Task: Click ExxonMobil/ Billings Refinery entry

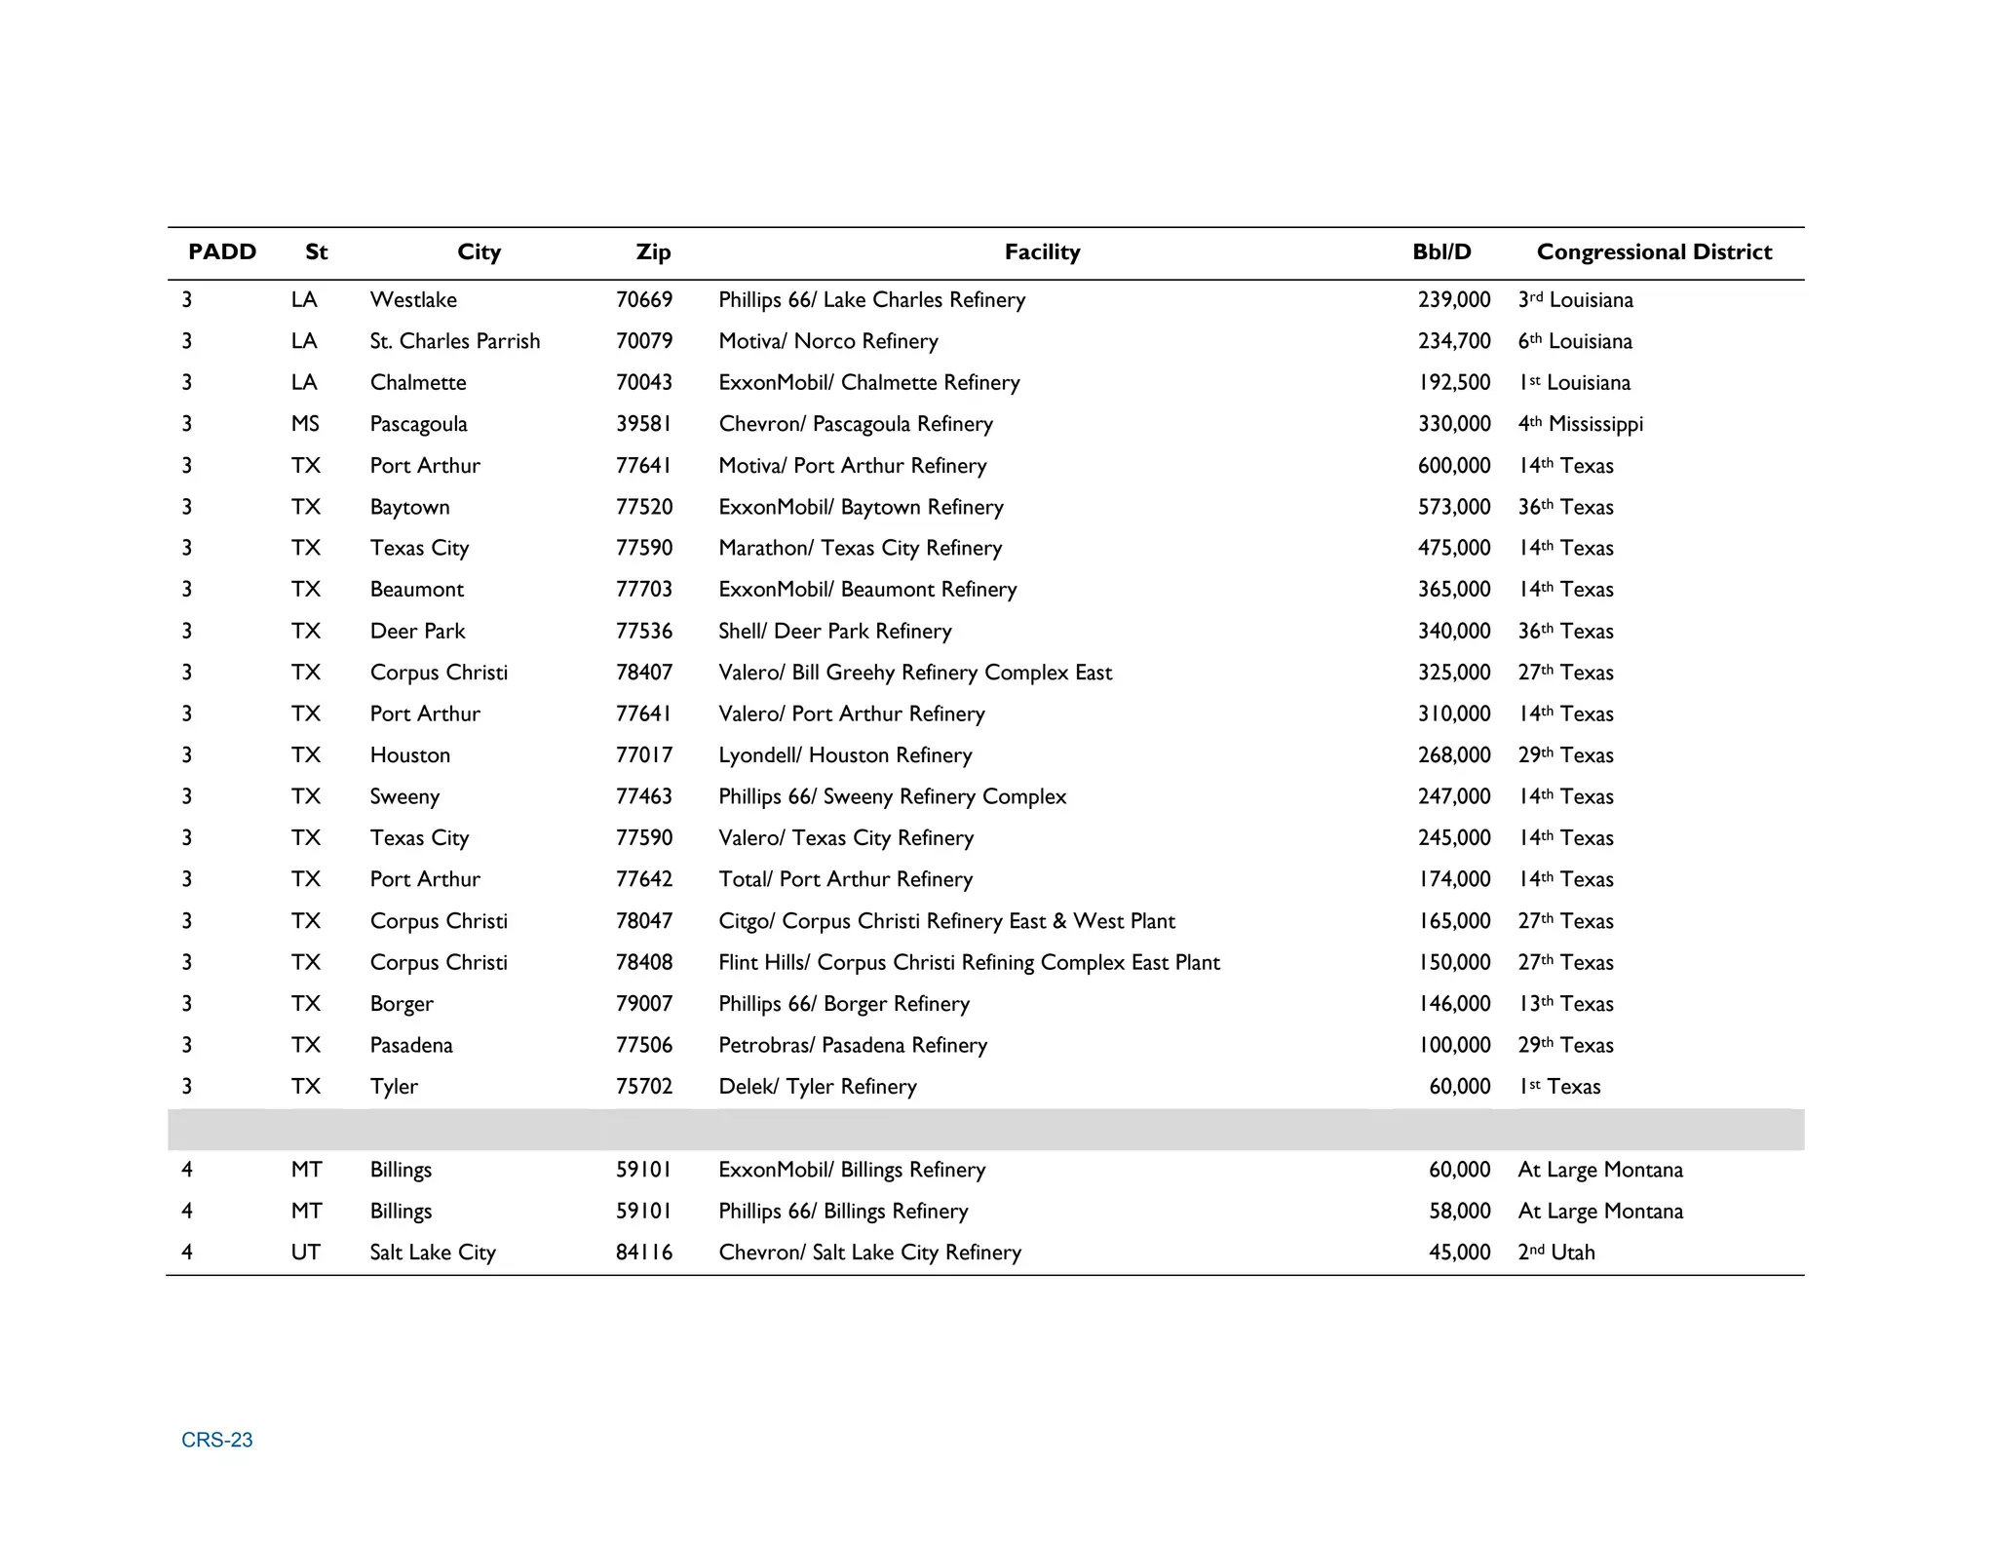Action: coord(852,1170)
